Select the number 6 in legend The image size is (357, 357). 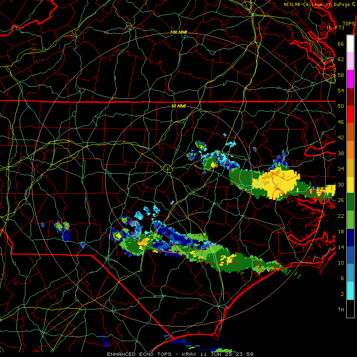pyautogui.click(x=342, y=278)
